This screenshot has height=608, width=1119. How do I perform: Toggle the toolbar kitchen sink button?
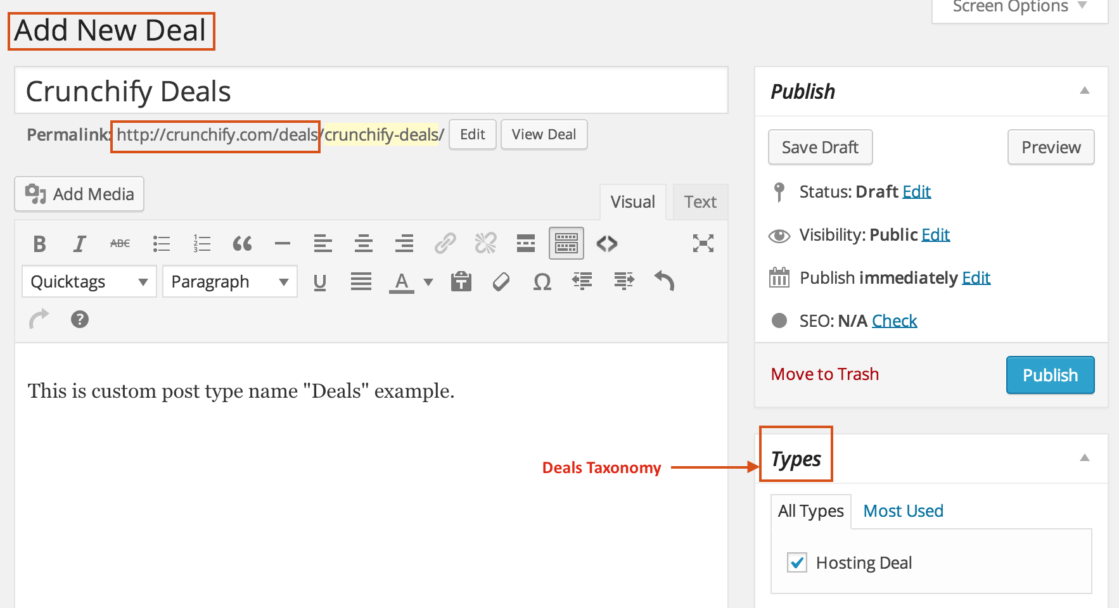[566, 244]
